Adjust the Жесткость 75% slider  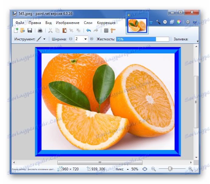coord(143,39)
